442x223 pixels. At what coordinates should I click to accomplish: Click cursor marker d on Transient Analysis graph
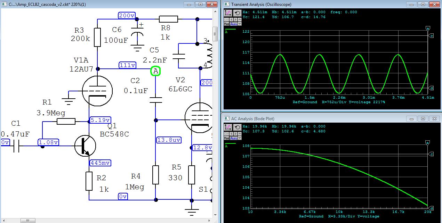pos(431,88)
